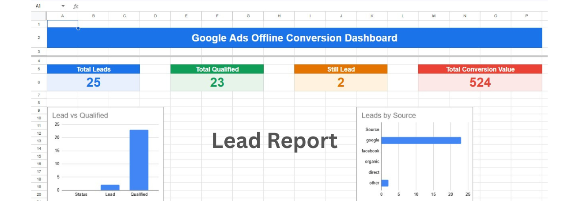Select row 12 header
The height and width of the screenshot is (201, 579).
[x=39, y=133]
